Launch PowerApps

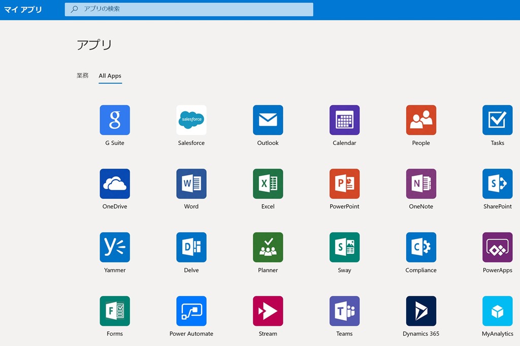497,247
